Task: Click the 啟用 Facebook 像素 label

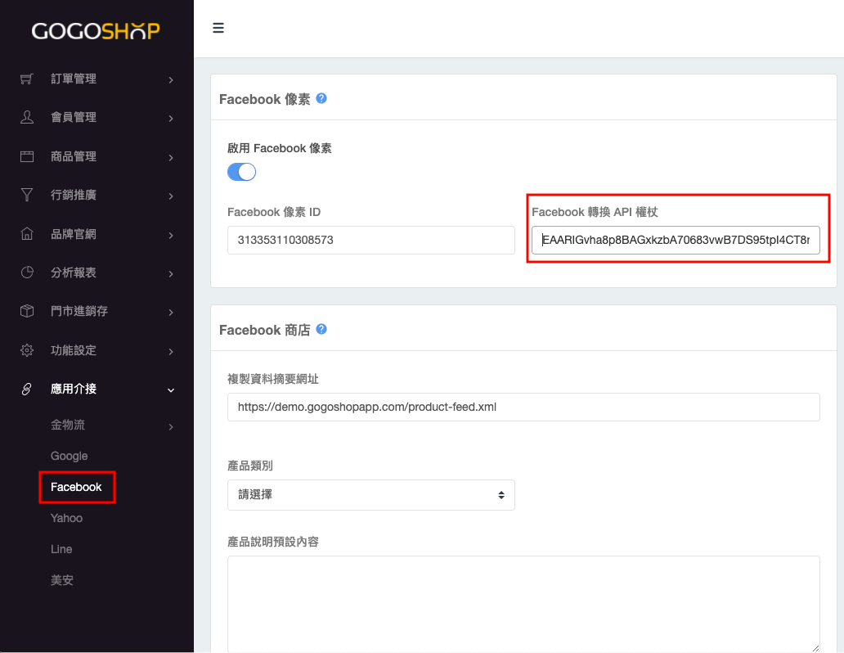Action: point(280,148)
